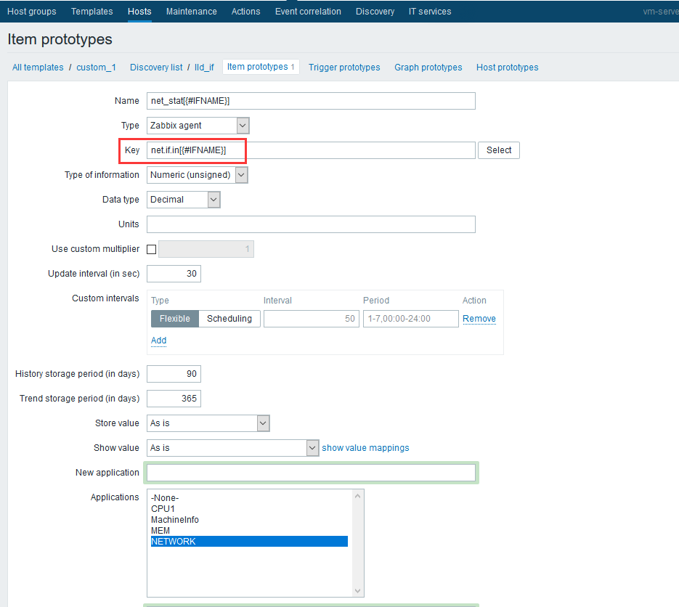Screen dimensions: 679x607
Task: Focus the Units input field
Action: [x=311, y=224]
